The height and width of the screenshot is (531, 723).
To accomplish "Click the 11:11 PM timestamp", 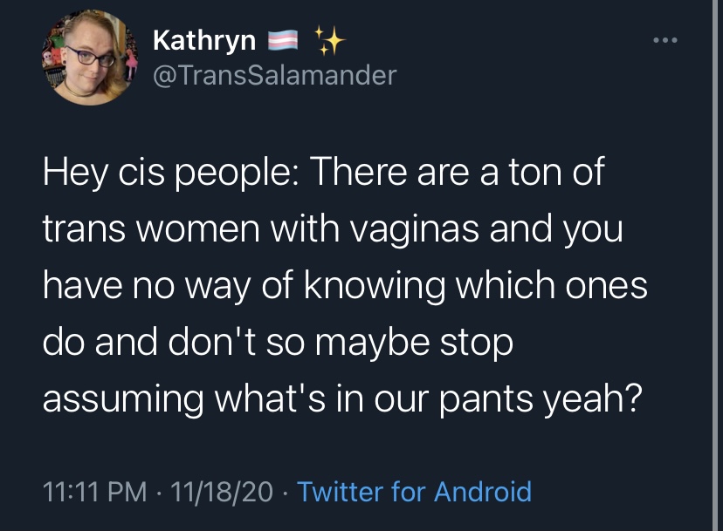I will [x=94, y=492].
